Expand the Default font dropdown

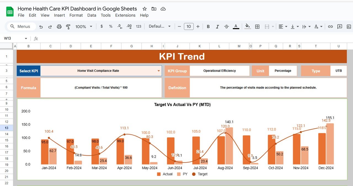tap(160, 27)
